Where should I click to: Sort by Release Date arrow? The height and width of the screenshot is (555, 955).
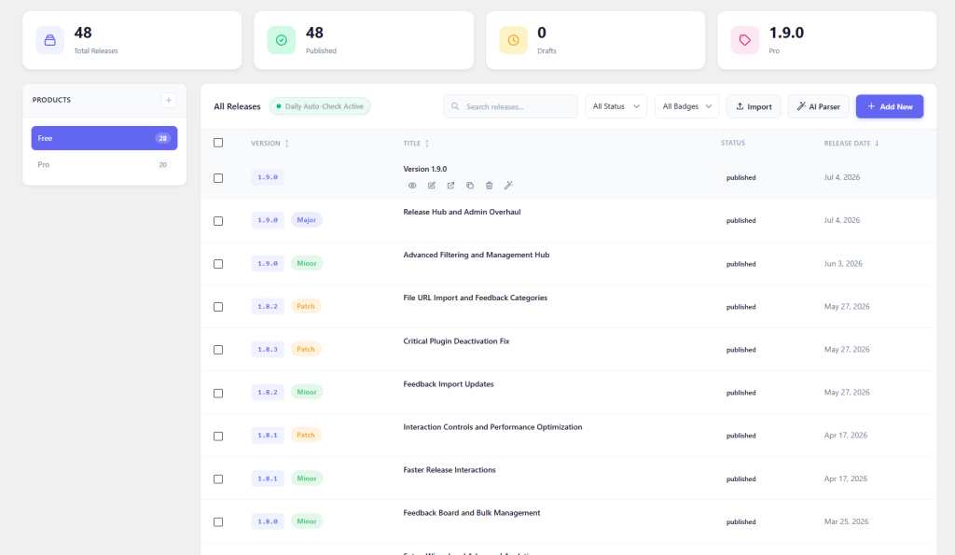[x=877, y=143]
